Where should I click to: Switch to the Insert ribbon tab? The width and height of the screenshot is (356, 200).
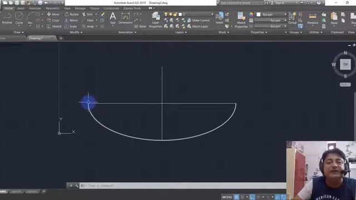21,8
